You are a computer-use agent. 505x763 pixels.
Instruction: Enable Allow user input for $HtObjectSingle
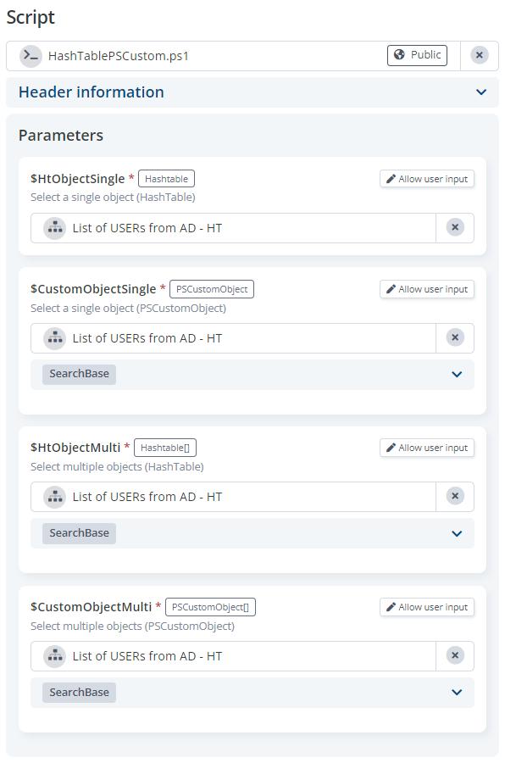pyautogui.click(x=427, y=179)
